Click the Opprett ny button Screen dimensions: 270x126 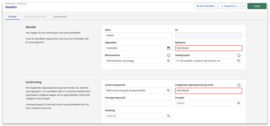coord(229,6)
